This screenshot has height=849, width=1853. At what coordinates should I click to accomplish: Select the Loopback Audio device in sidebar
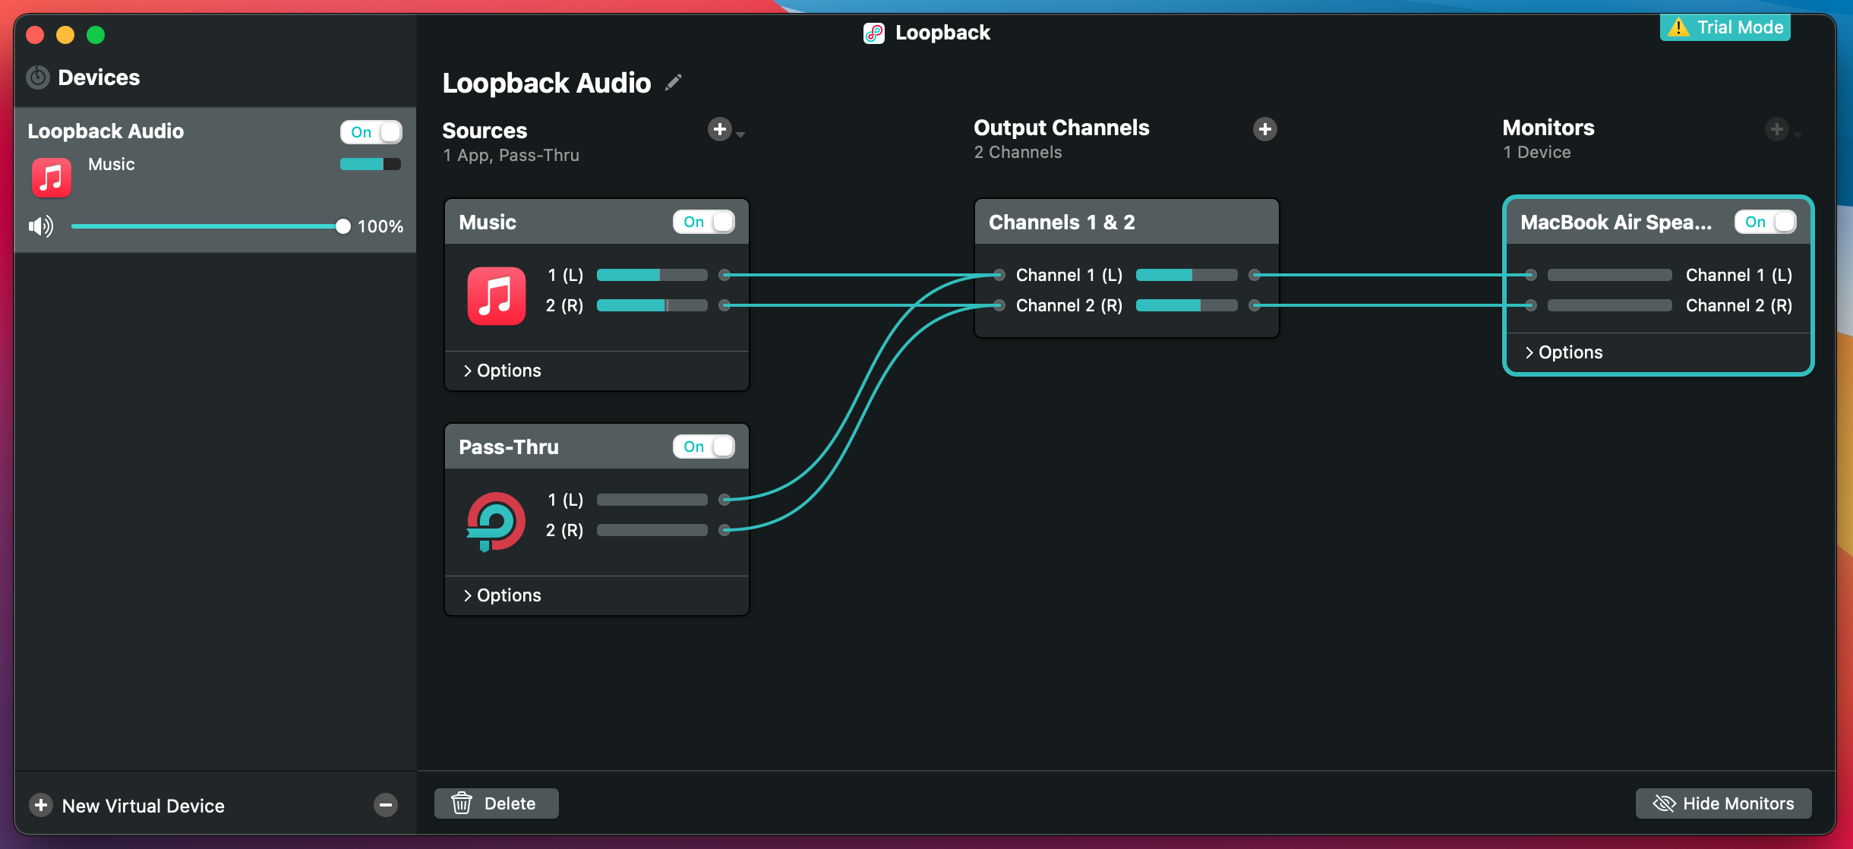tap(215, 179)
